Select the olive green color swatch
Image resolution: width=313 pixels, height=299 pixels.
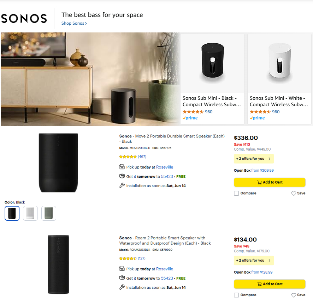(x=49, y=213)
